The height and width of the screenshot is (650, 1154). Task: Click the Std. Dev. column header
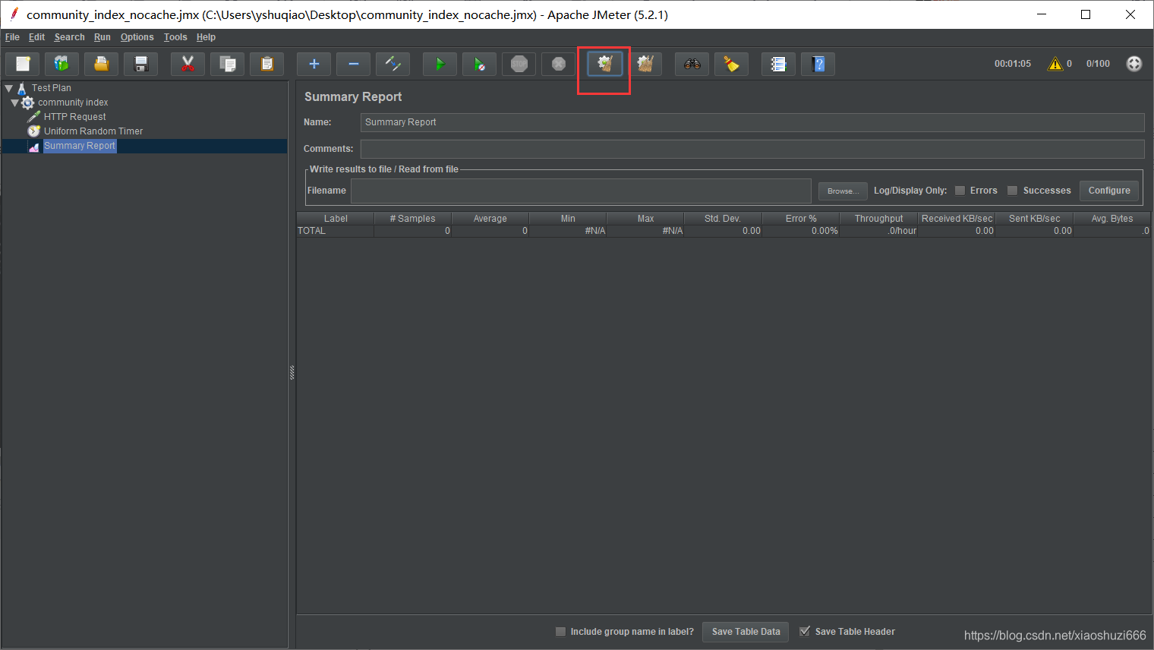(x=723, y=219)
